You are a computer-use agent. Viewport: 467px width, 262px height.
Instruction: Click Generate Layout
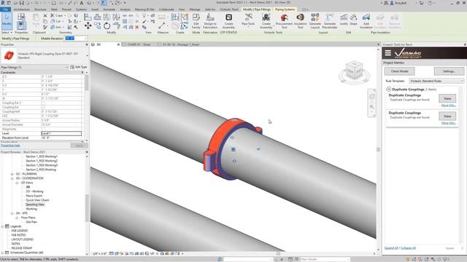coord(314,21)
